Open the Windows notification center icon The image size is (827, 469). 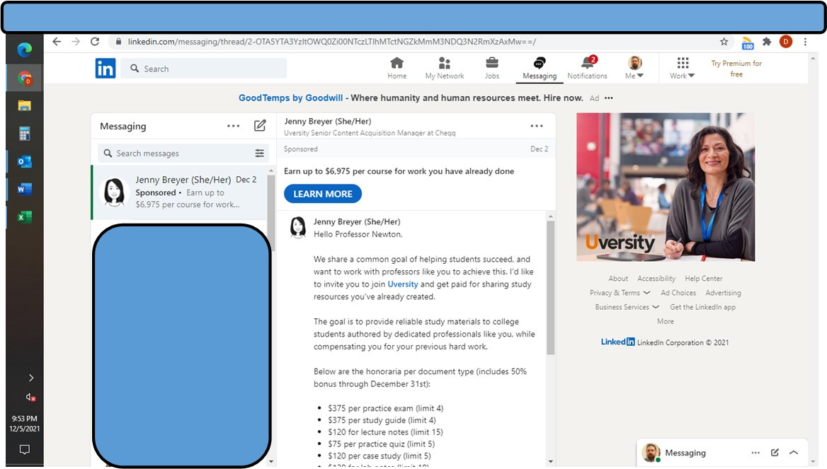(24, 449)
